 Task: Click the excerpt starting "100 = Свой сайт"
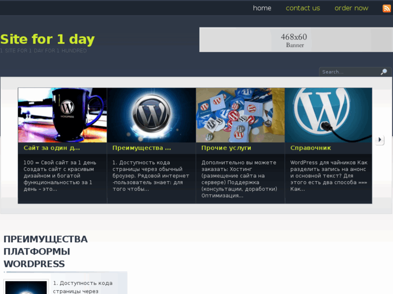(60, 176)
